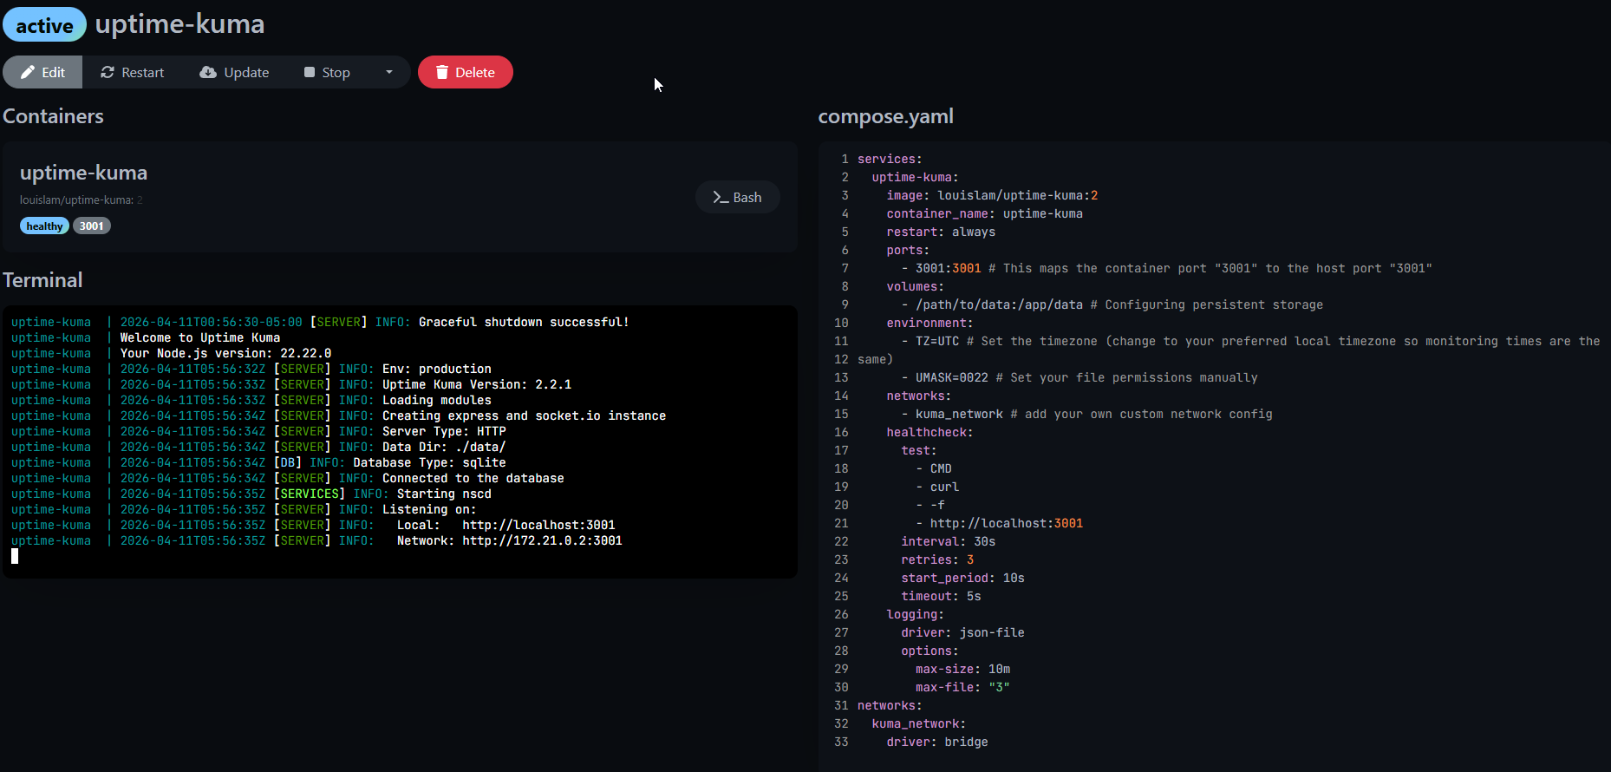Click 'Local: http://localhost:3001' terminal line
The width and height of the screenshot is (1611, 772).
pyautogui.click(x=313, y=525)
